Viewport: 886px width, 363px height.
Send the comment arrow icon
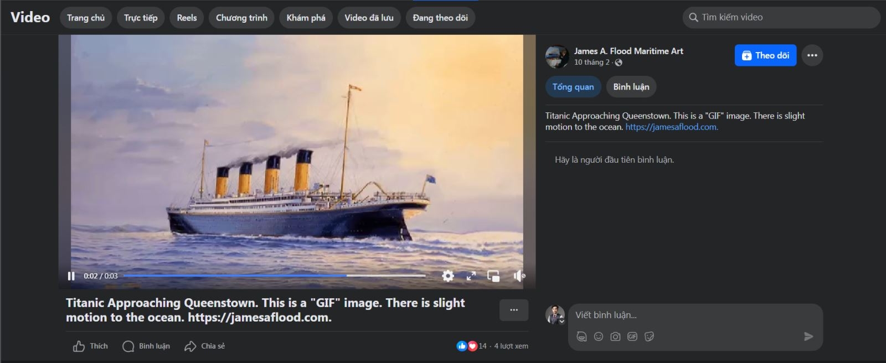[808, 336]
